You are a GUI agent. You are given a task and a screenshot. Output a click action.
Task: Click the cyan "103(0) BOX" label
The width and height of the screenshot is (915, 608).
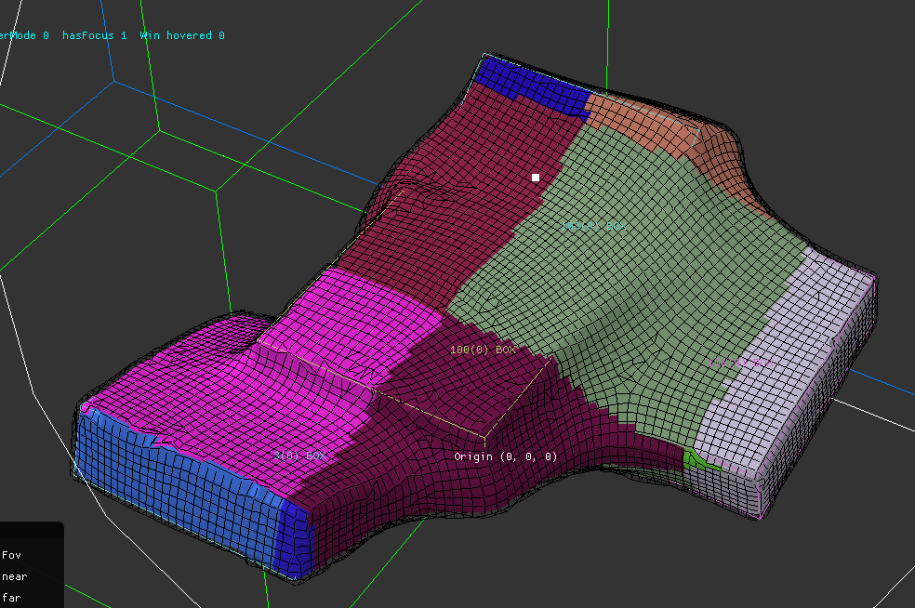pyautogui.click(x=592, y=226)
